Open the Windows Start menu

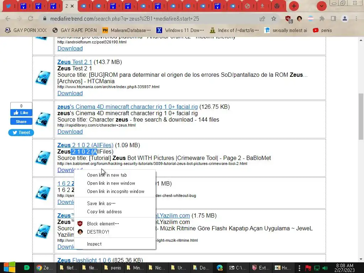(x=9, y=268)
